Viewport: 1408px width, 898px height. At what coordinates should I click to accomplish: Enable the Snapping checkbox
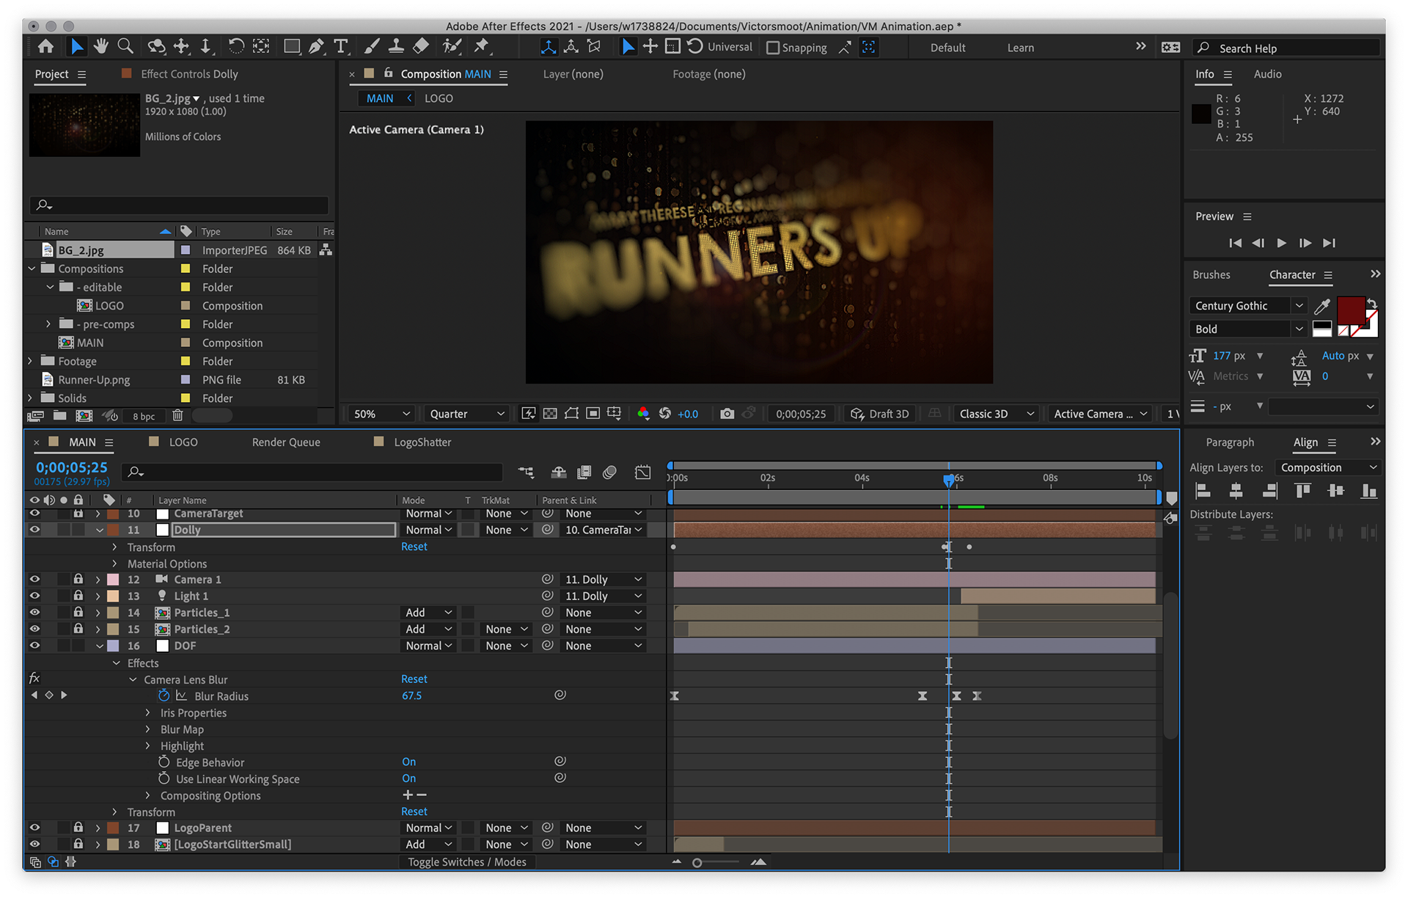pyautogui.click(x=772, y=48)
